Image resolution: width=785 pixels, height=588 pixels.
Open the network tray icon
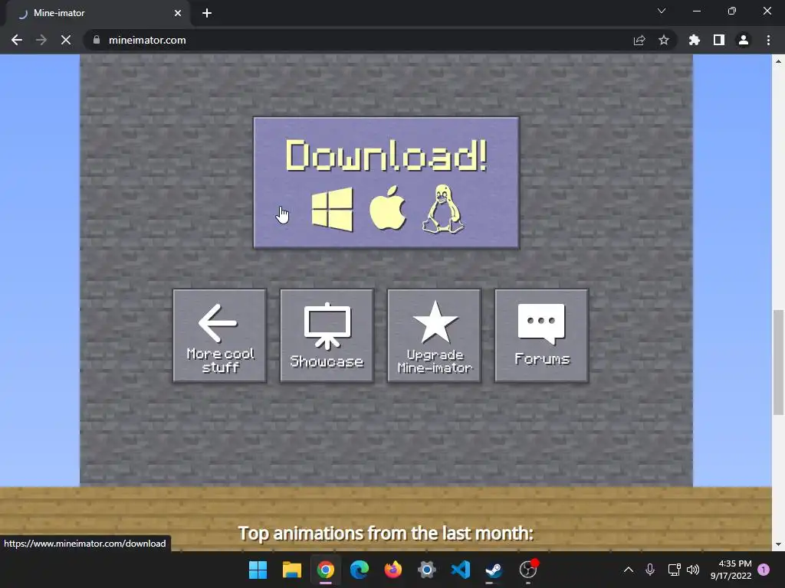674,570
